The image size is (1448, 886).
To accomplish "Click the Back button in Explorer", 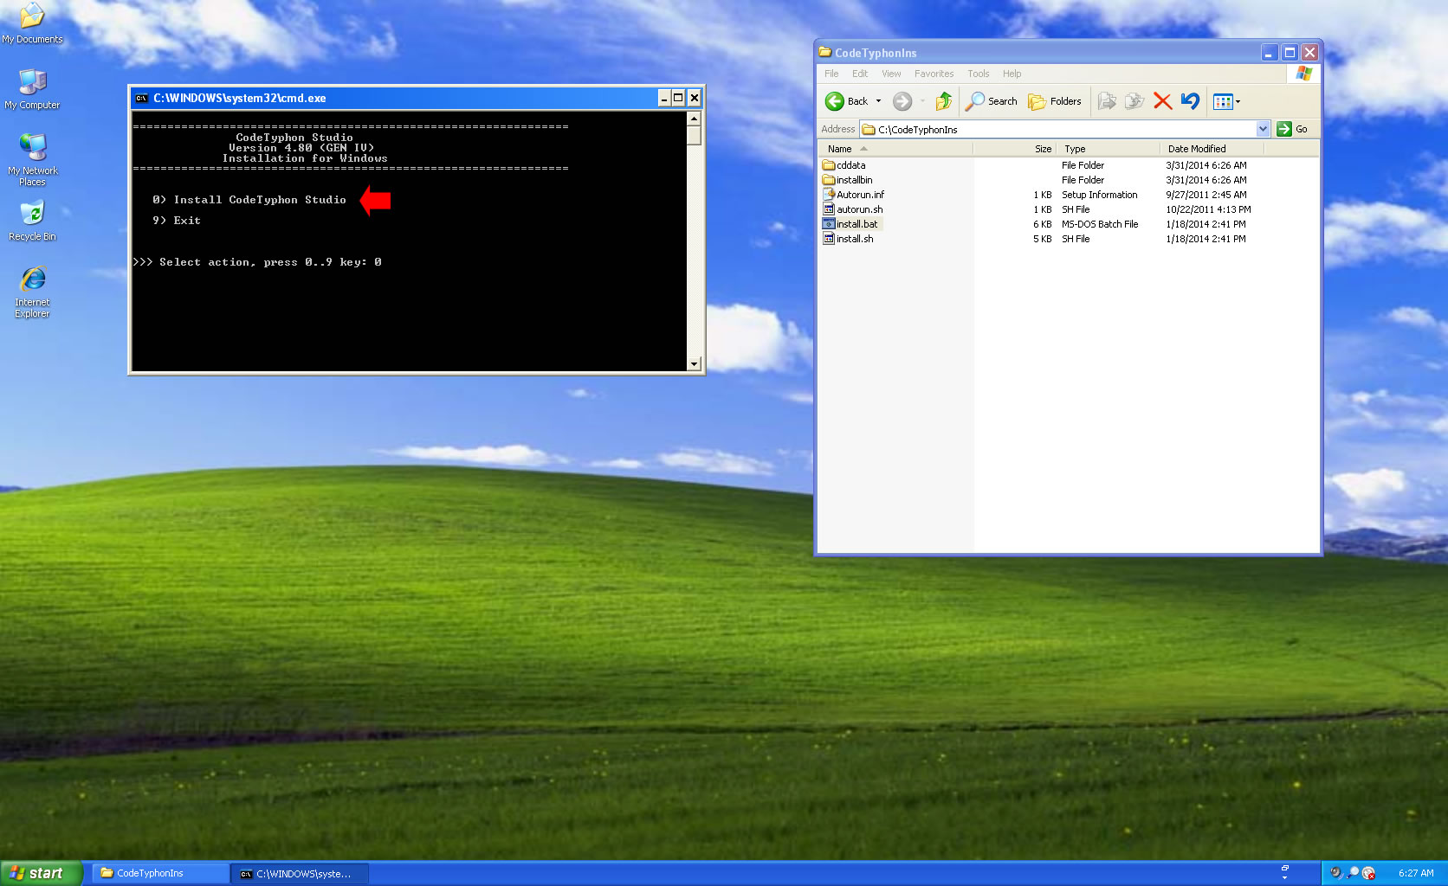I will [x=846, y=101].
